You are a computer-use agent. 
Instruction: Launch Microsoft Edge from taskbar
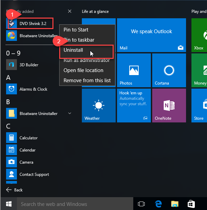[x=158, y=204]
